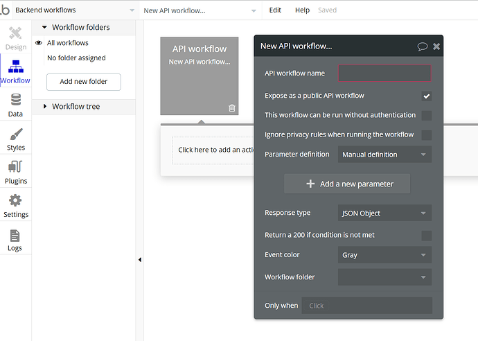478x341 pixels.
Task: Open Event color Gray dropdown
Action: coord(384,254)
